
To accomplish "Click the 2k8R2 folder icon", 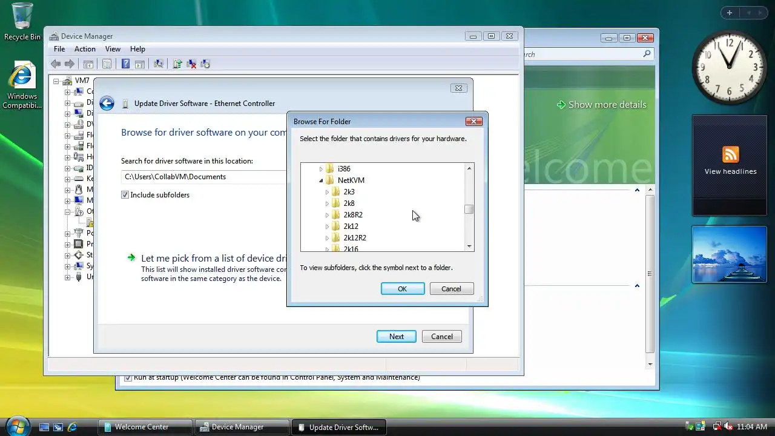I will 336,214.
